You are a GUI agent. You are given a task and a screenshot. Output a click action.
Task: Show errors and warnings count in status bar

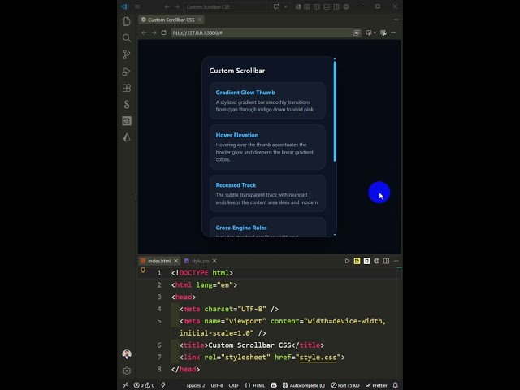(x=144, y=385)
